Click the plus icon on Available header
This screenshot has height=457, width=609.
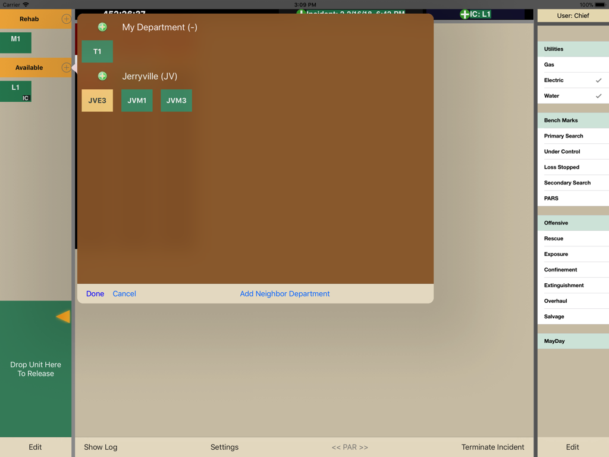tap(66, 68)
